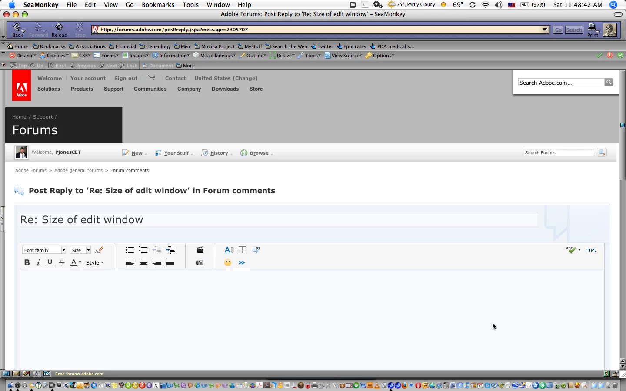Insert a quote using the speech bubble icon
This screenshot has width=626, height=391.
coord(256,250)
